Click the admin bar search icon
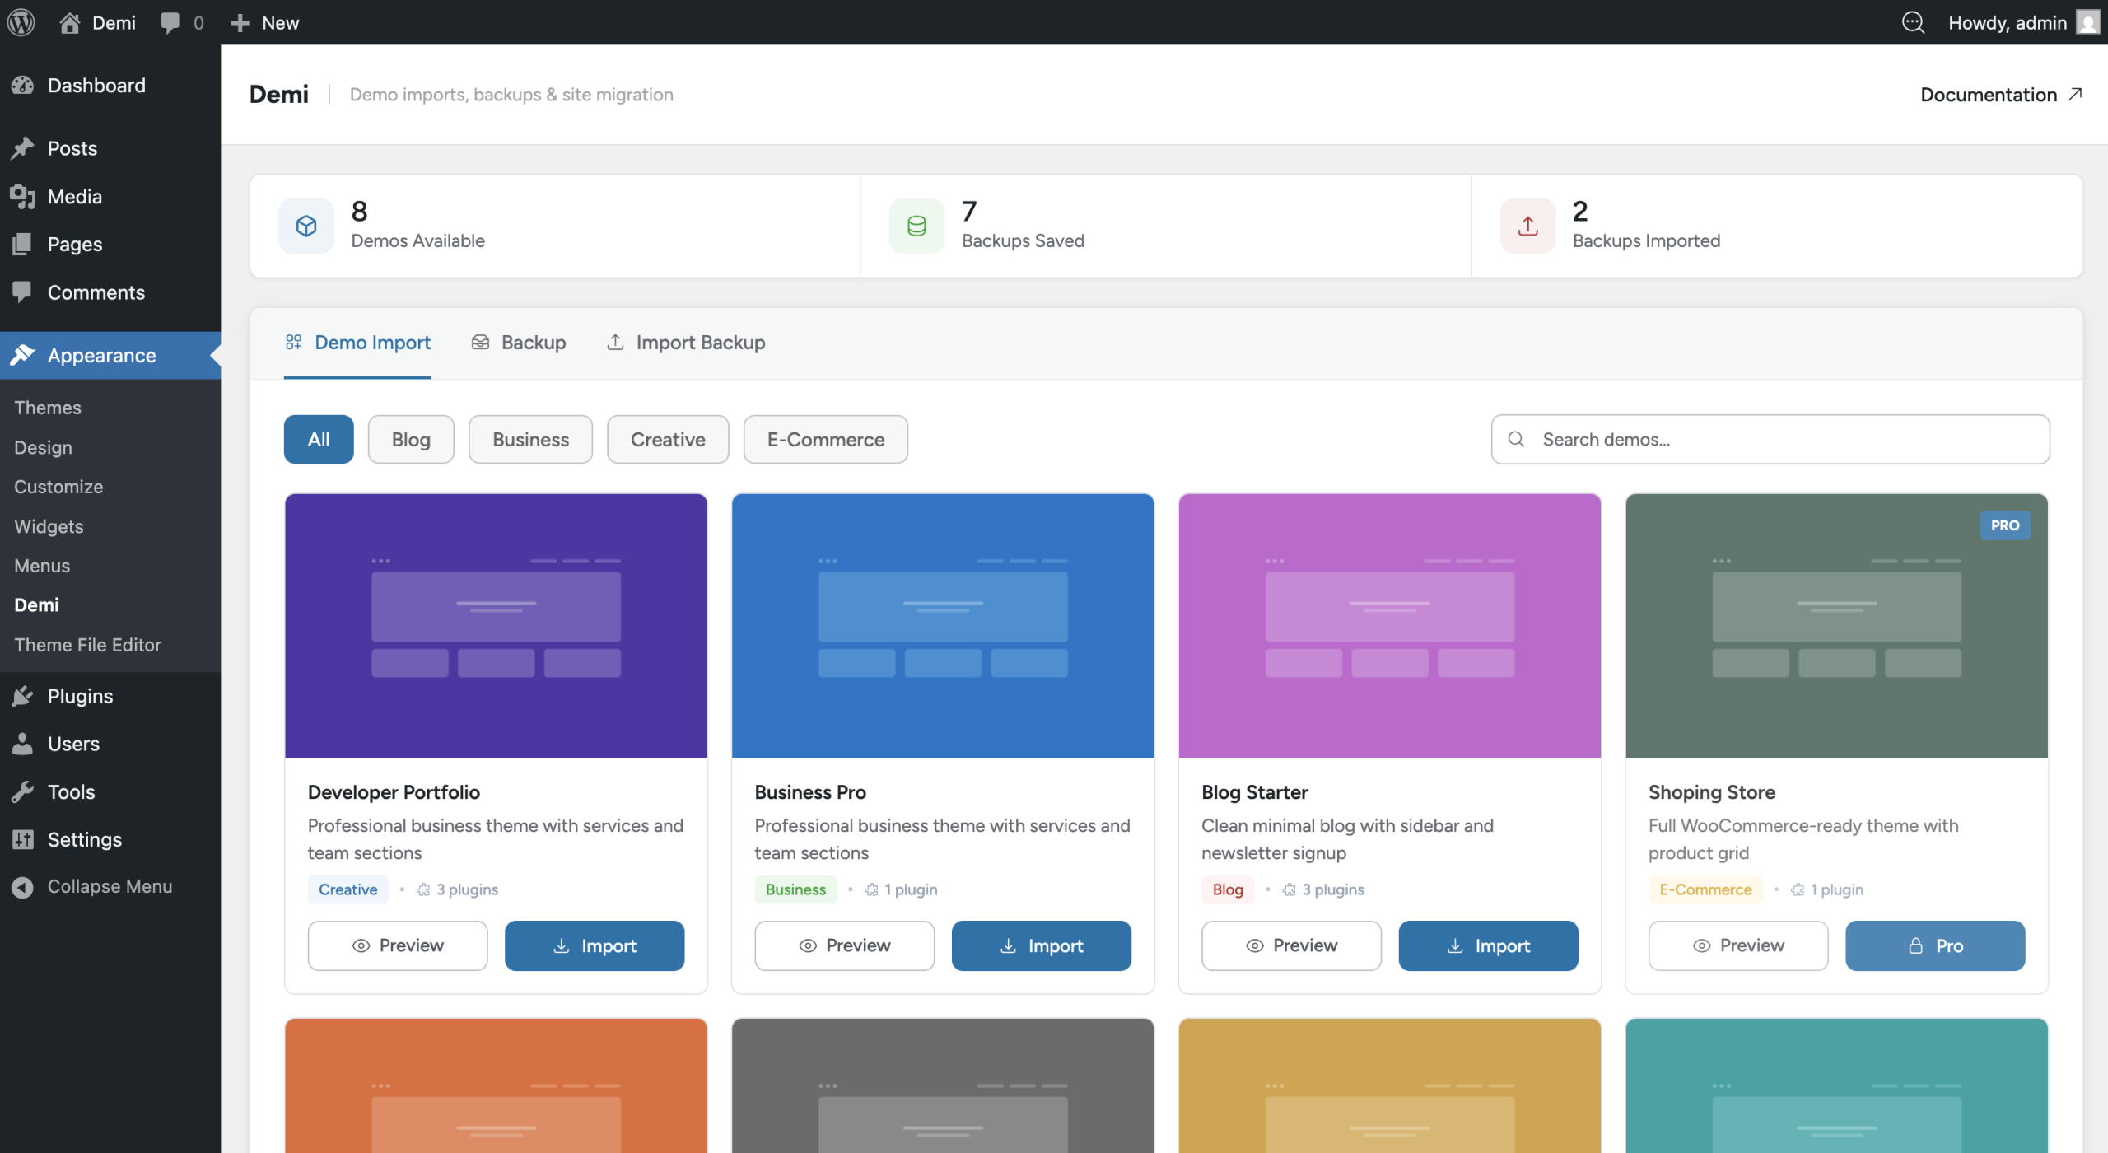Viewport: 2108px width, 1153px height. [1913, 22]
